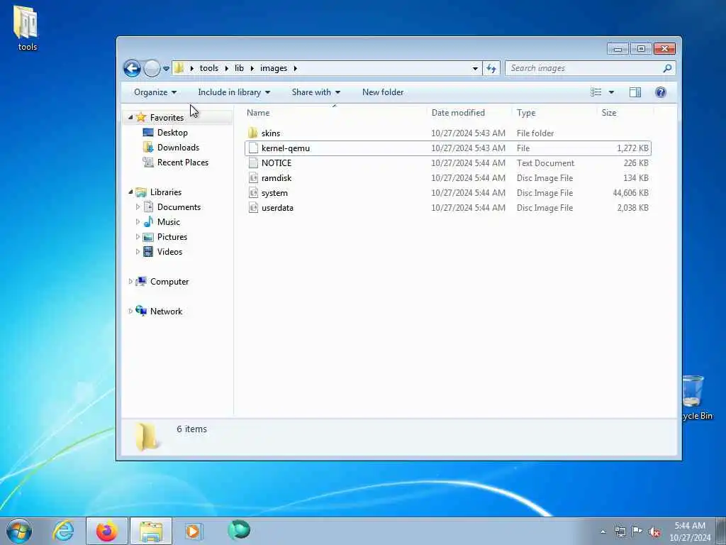Open the Pictures library
This screenshot has height=545, width=726.
[172, 237]
